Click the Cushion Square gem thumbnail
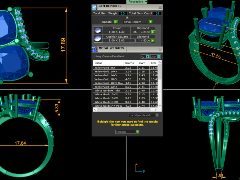 98,39
